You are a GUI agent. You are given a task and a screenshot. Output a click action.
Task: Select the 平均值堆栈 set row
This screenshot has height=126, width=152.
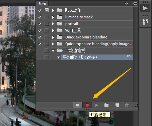coord(92,50)
